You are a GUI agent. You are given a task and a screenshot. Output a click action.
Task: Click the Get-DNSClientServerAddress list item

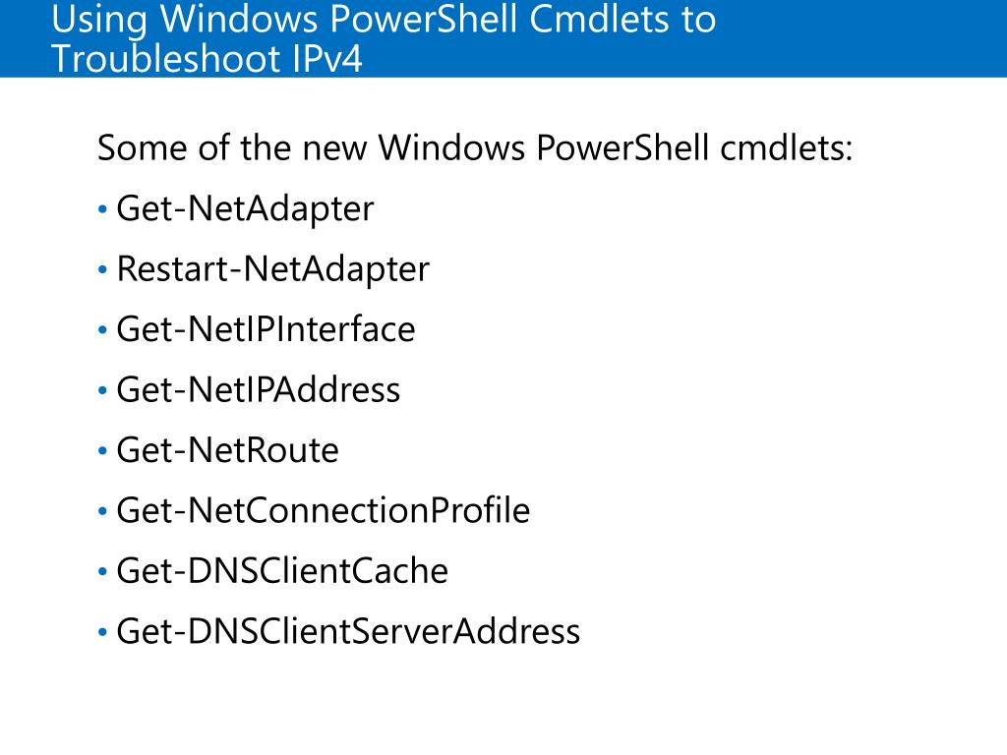tap(348, 631)
